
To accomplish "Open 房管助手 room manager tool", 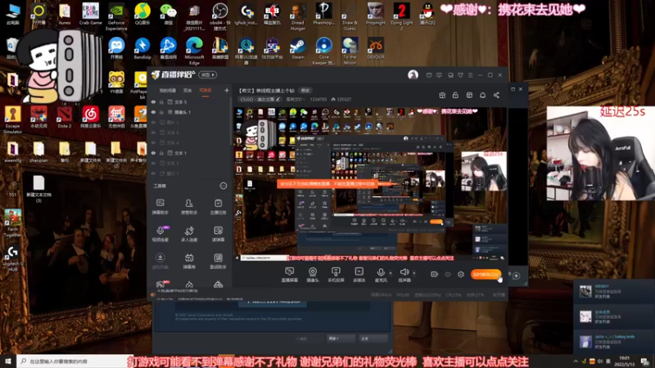I will [189, 207].
